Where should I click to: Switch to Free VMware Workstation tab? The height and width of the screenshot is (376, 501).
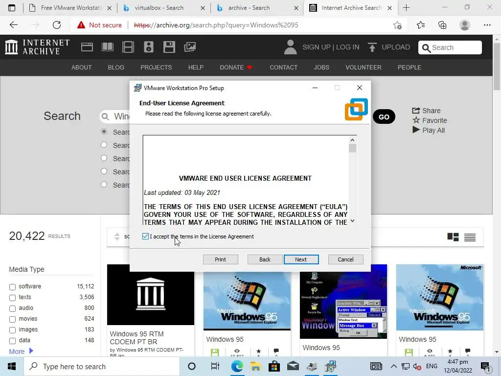pos(70,8)
